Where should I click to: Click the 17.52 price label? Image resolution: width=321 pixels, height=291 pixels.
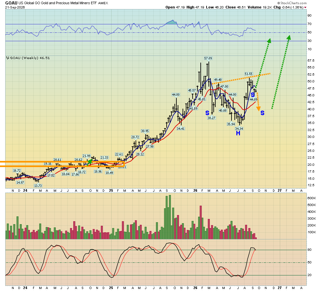(x=51, y=175)
